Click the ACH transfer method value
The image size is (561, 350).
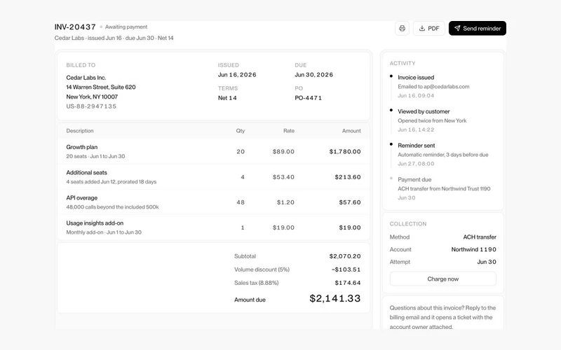[x=480, y=237]
